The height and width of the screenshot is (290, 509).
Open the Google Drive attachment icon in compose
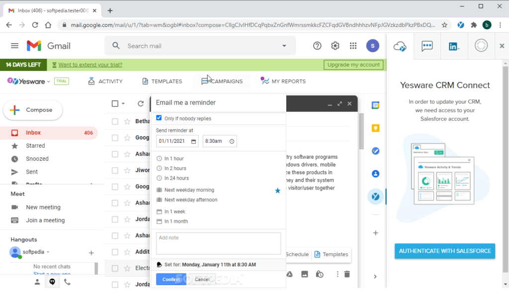pyautogui.click(x=289, y=274)
